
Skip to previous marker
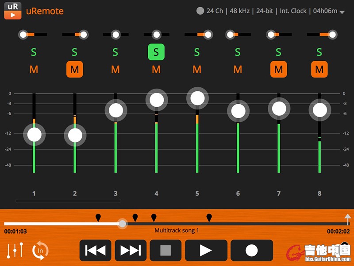pyautogui.click(x=95, y=250)
